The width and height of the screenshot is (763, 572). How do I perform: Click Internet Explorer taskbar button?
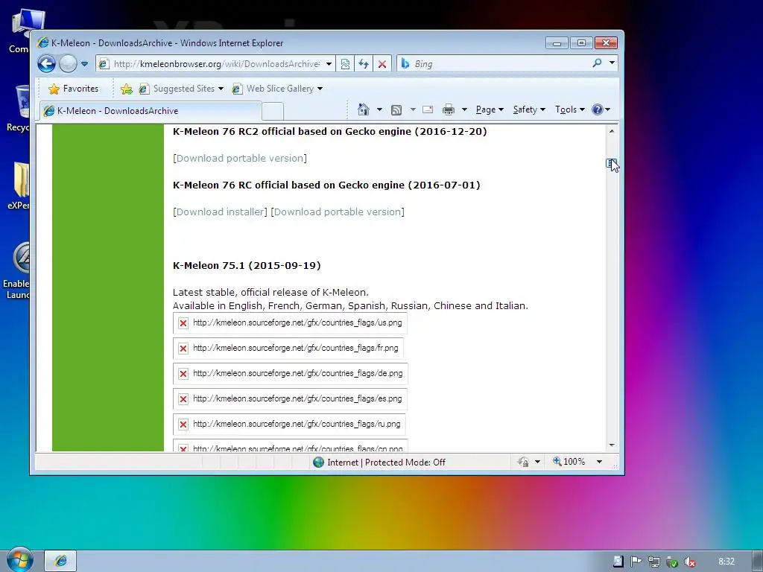point(61,561)
